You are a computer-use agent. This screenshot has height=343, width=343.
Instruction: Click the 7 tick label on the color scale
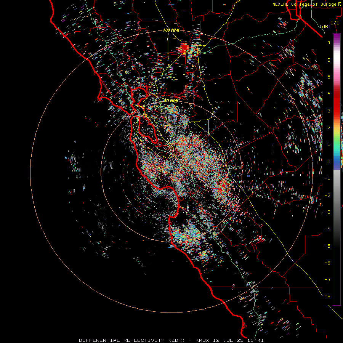pyautogui.click(x=329, y=43)
